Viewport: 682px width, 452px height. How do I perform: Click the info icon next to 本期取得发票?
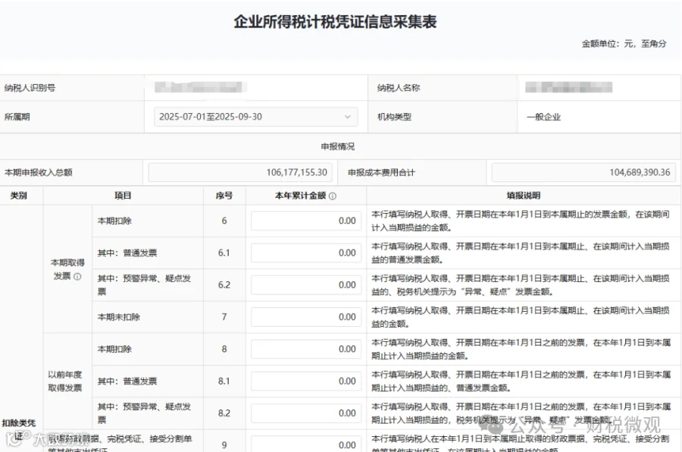77,277
